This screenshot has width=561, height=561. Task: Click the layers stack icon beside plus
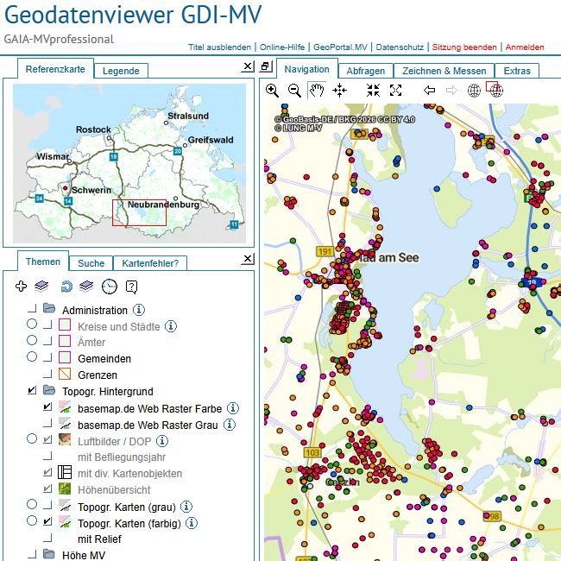(x=41, y=287)
